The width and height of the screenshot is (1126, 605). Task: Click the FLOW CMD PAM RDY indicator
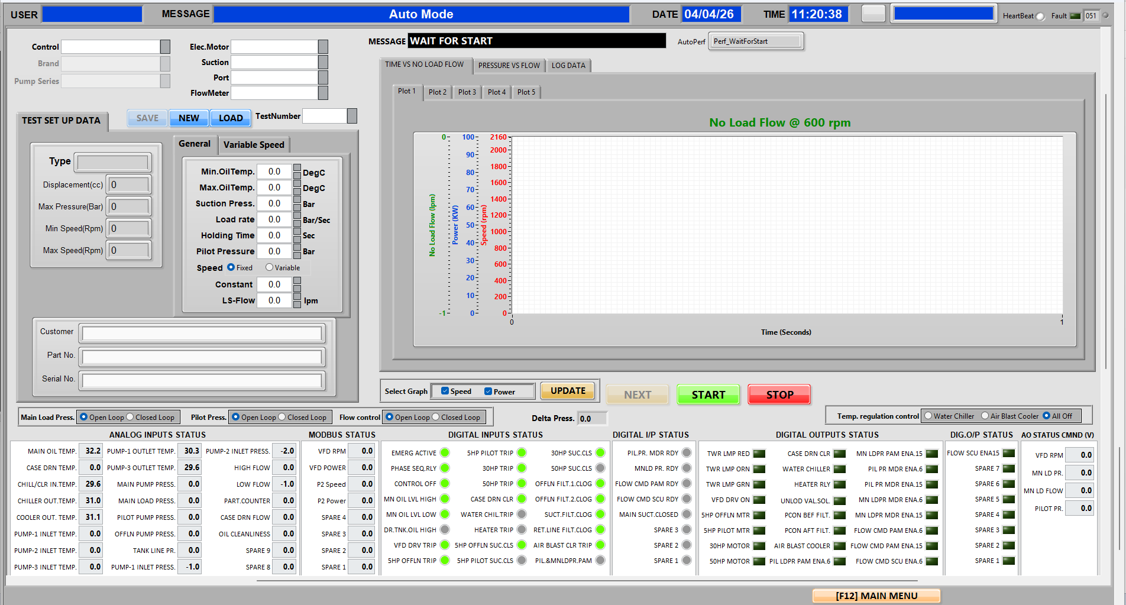[x=687, y=484]
